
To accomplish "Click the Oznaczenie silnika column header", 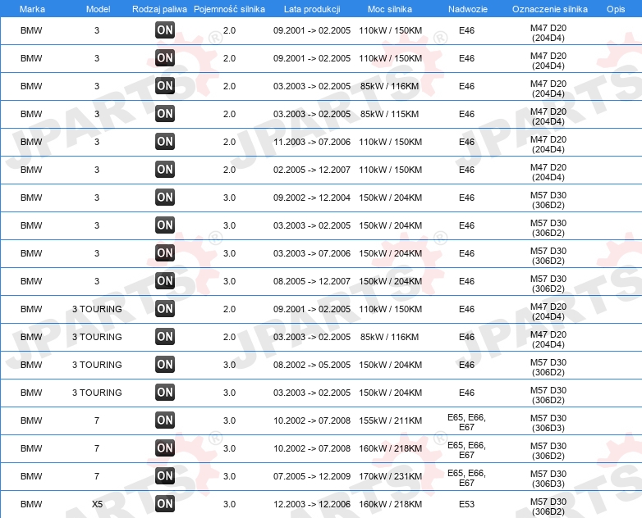I will pos(550,9).
